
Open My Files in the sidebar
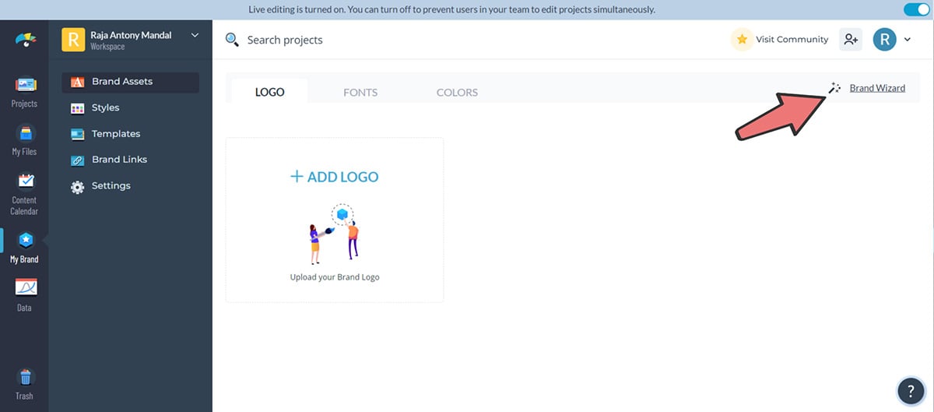pyautogui.click(x=24, y=139)
